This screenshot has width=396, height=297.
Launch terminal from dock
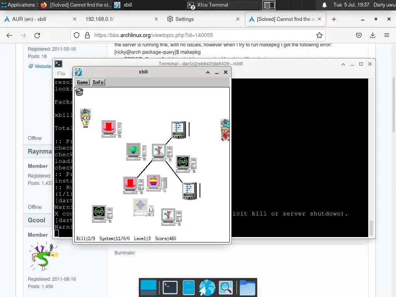170,287
